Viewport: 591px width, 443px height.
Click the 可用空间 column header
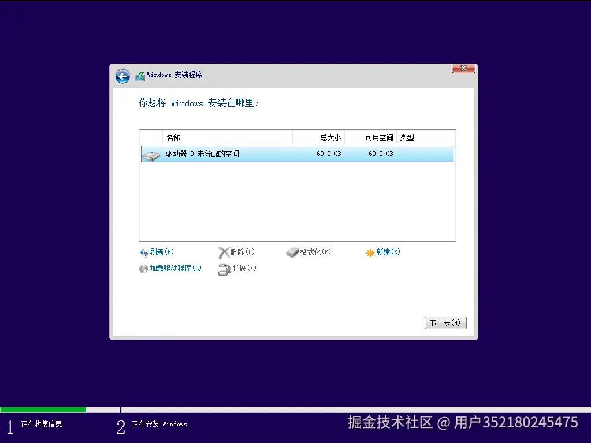tap(370, 137)
